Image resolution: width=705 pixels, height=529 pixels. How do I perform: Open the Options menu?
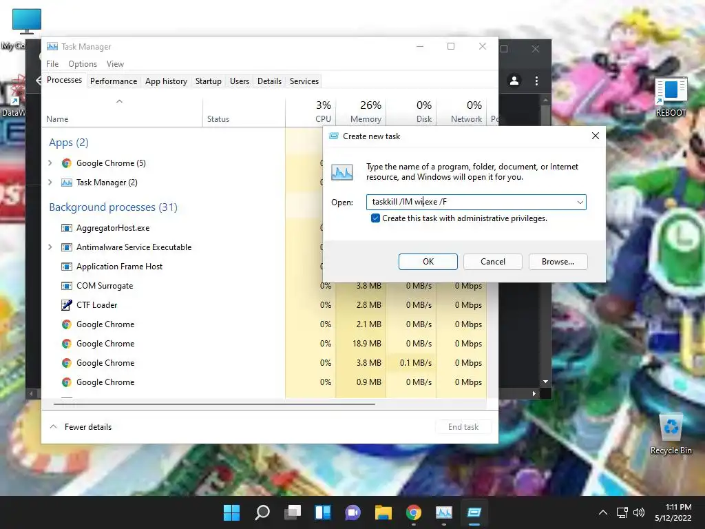click(x=83, y=64)
